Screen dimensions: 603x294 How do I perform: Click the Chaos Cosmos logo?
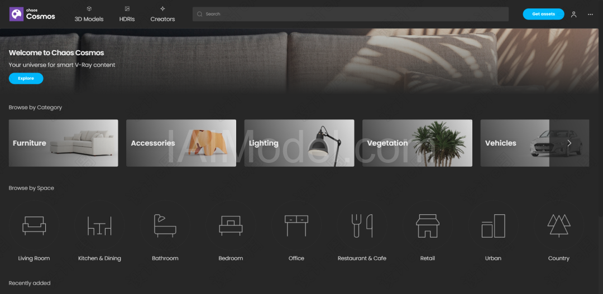click(x=32, y=14)
